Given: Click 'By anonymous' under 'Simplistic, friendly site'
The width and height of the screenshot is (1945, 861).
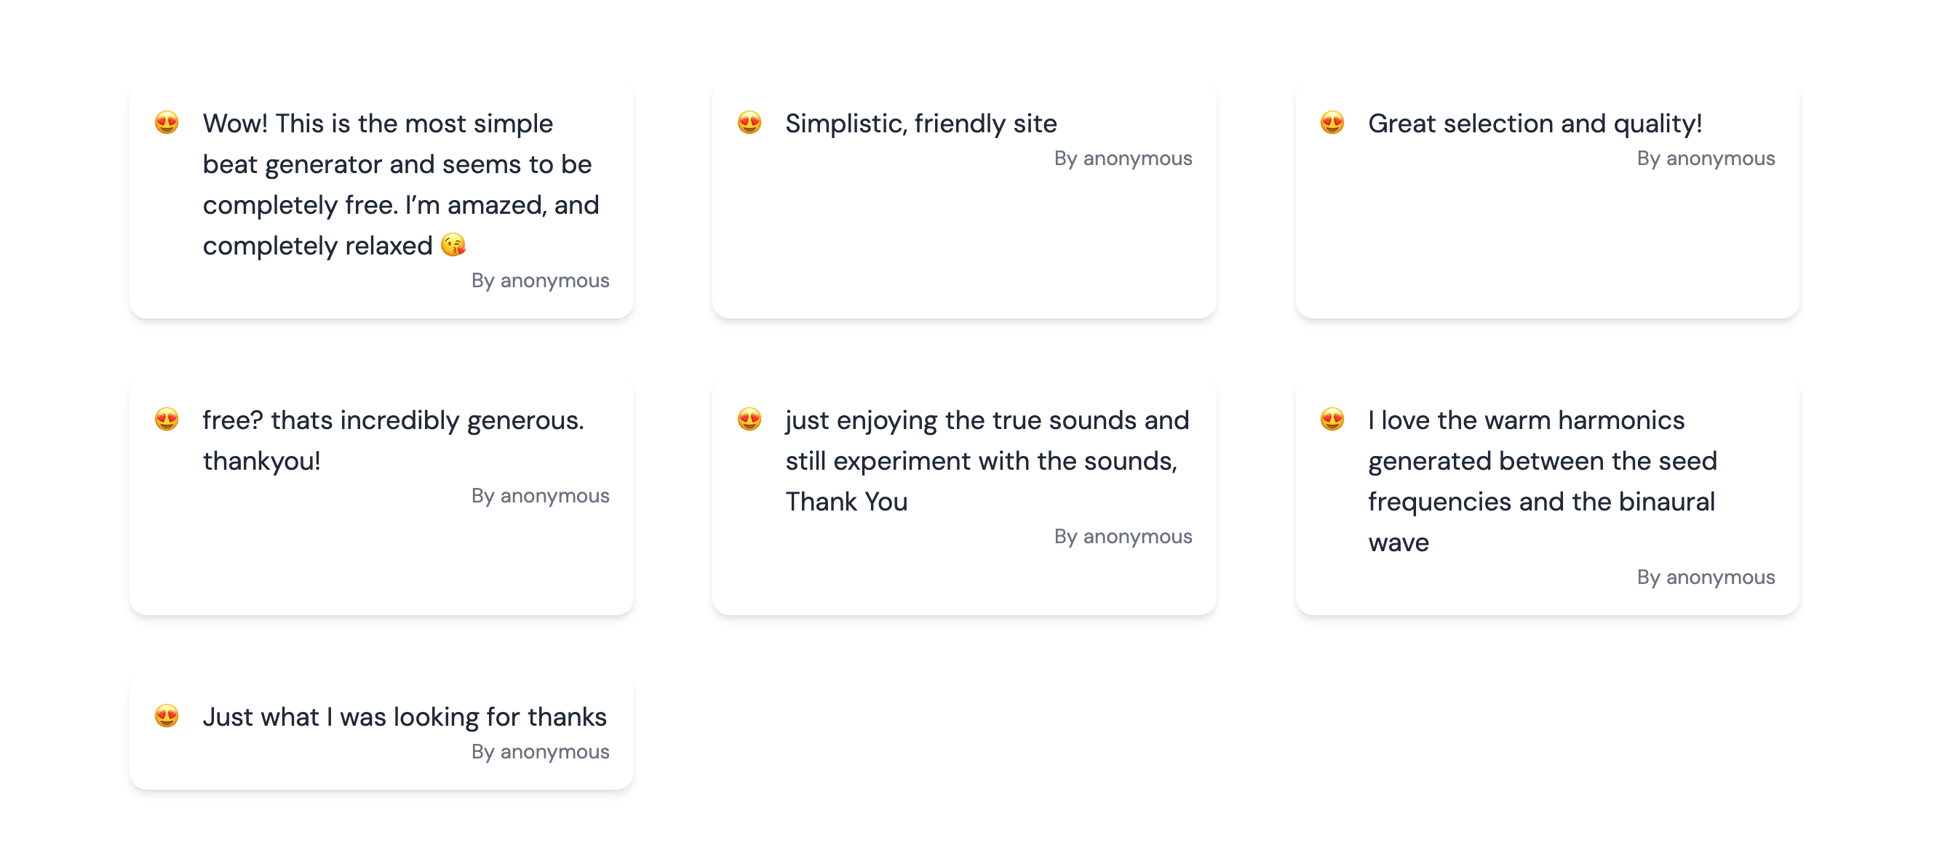Looking at the screenshot, I should 1123,159.
